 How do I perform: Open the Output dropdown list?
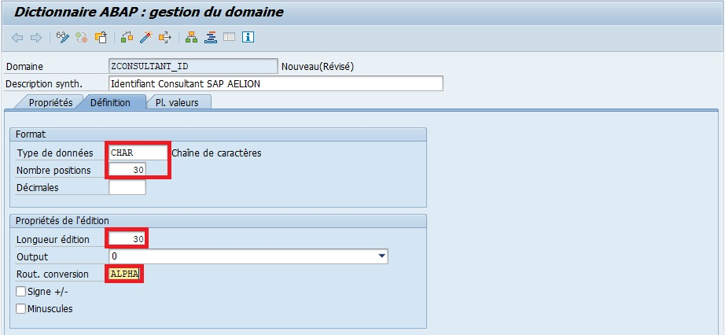[382, 256]
